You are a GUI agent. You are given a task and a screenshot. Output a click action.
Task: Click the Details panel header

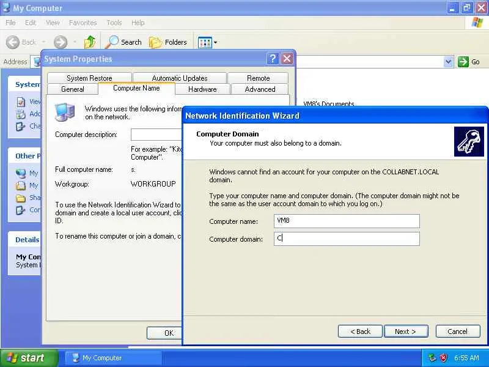click(x=24, y=240)
